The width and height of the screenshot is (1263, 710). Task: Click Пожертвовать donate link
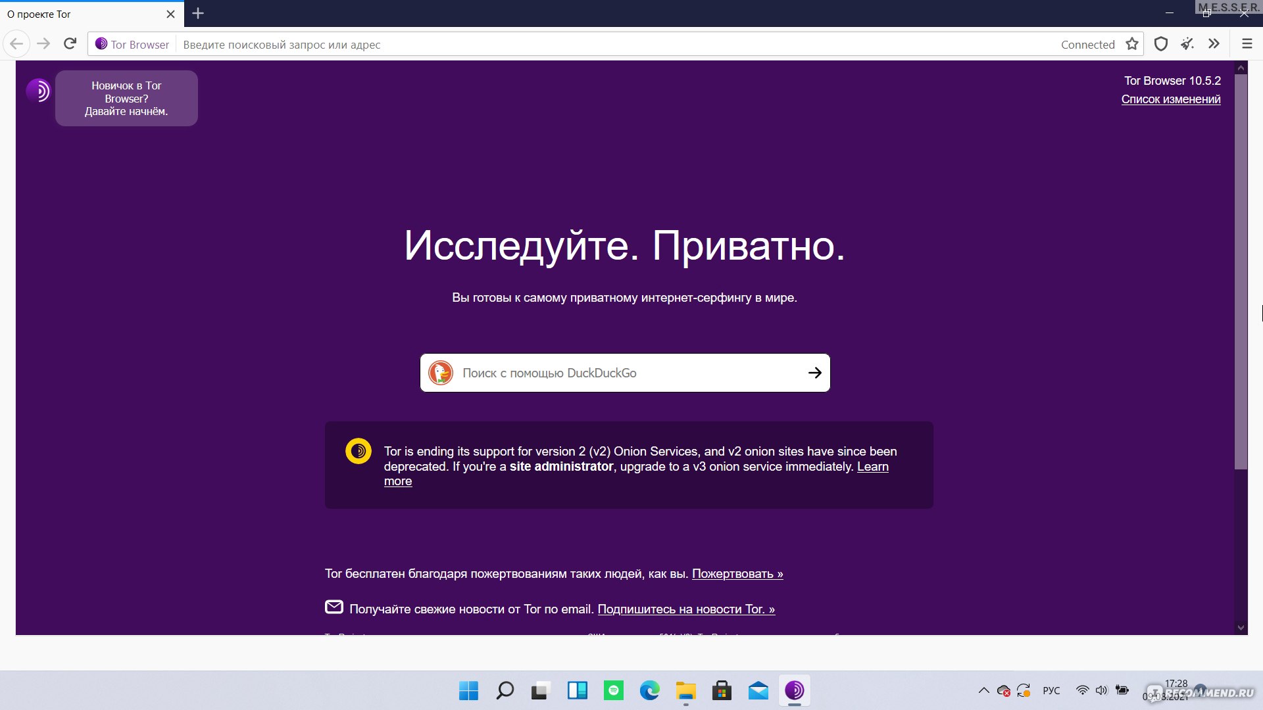(x=737, y=573)
